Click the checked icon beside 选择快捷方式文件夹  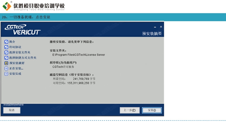pyautogui.click(x=6, y=58)
